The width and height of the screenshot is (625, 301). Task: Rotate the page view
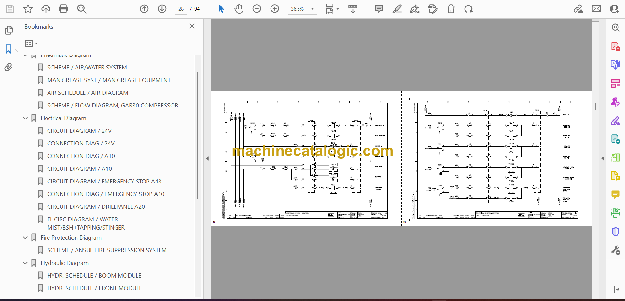pyautogui.click(x=469, y=9)
